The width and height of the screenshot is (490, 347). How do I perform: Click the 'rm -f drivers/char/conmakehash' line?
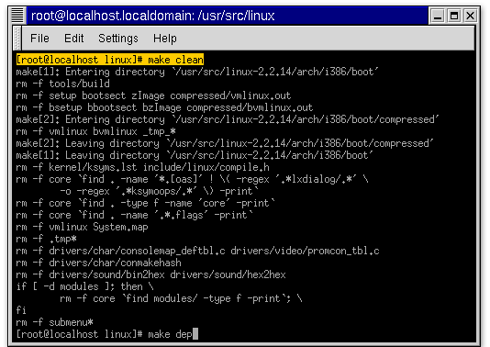pos(99,263)
